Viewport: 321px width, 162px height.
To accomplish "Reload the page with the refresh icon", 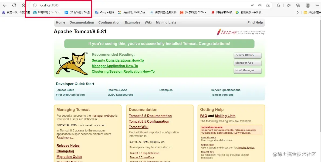I will tap(14, 5).
